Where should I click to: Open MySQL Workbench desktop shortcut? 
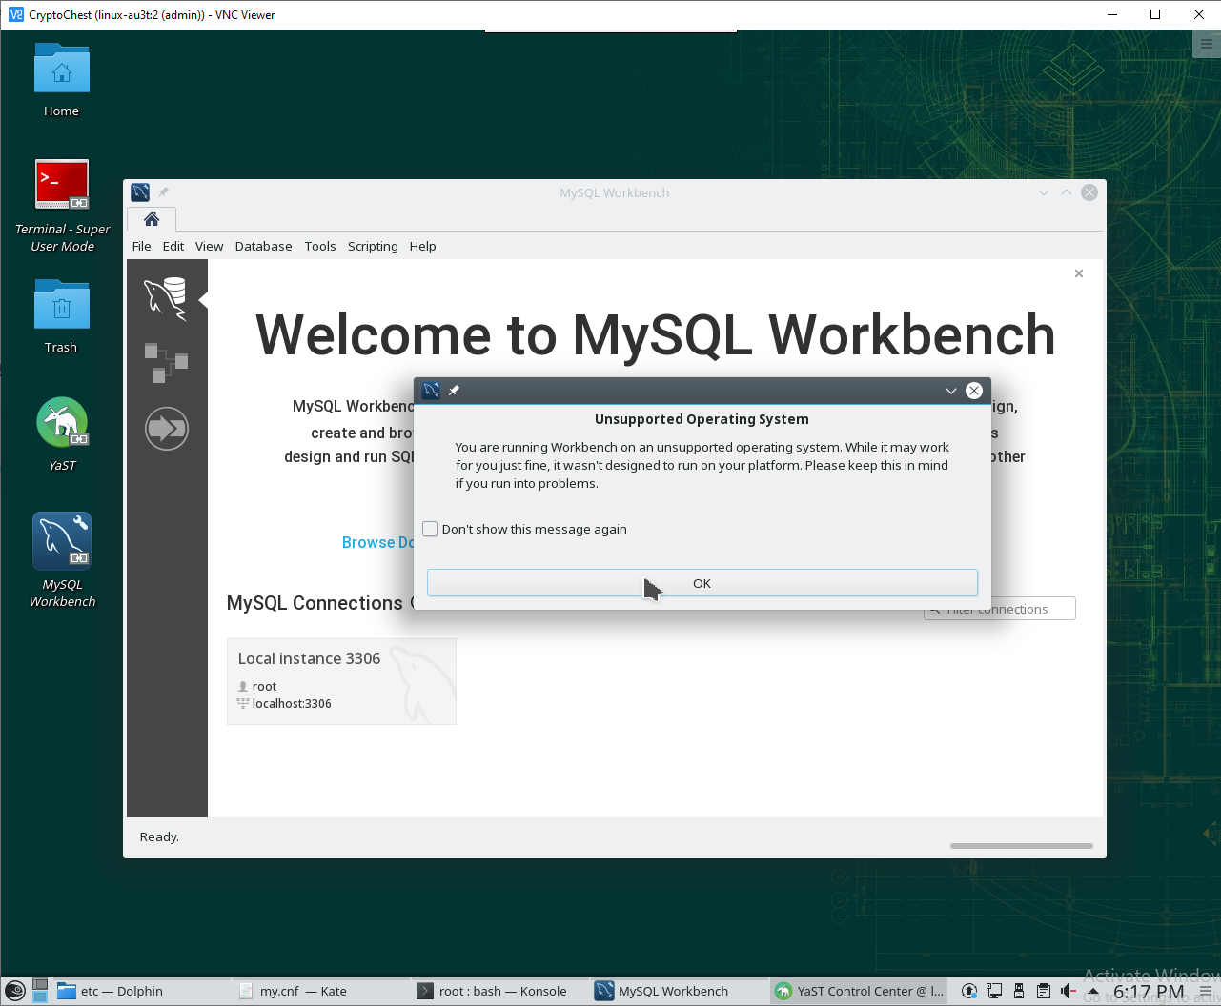pos(62,540)
